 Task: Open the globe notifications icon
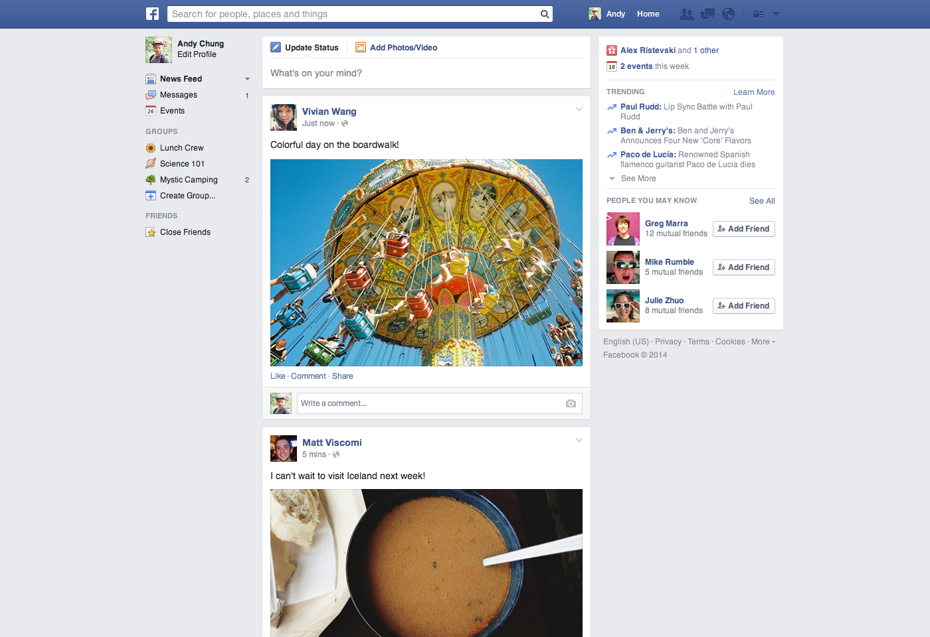(x=729, y=14)
